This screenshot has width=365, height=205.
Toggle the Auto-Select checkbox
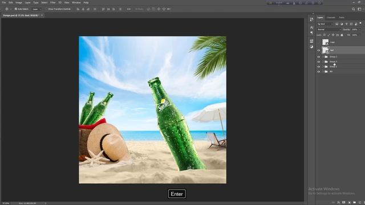16,9
